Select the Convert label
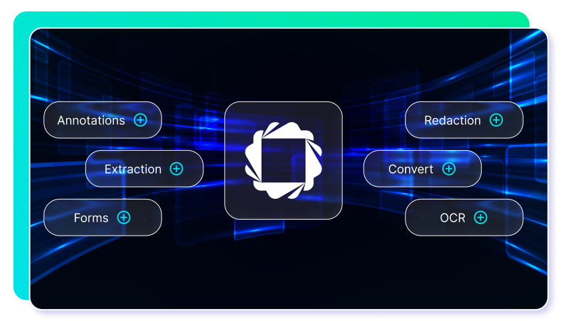This screenshot has height=321, width=567. pyautogui.click(x=411, y=169)
